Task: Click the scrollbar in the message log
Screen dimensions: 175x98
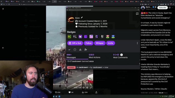Action: (139, 64)
